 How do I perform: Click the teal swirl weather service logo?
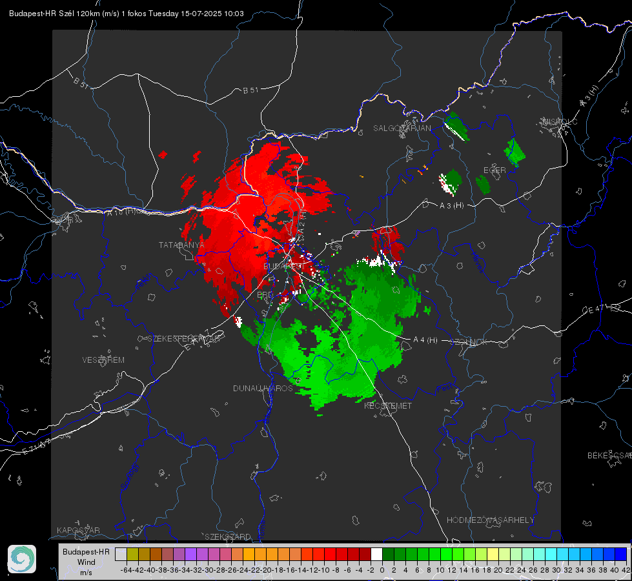pyautogui.click(x=22, y=559)
